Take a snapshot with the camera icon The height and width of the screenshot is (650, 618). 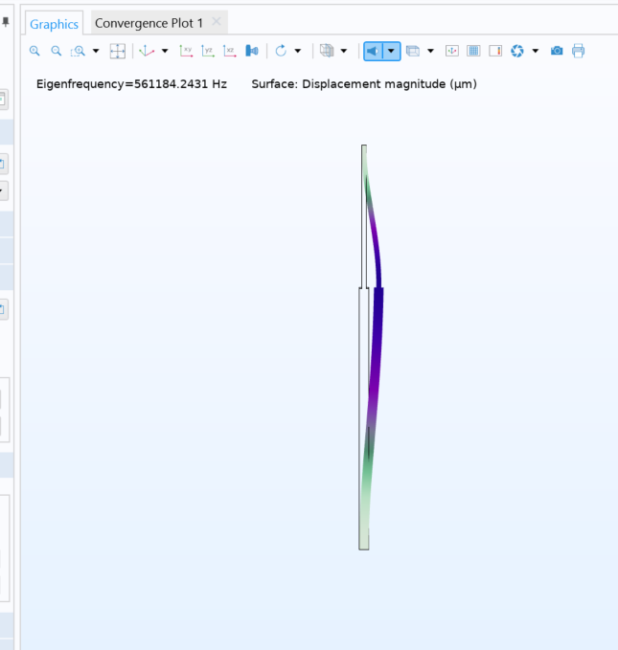(557, 51)
